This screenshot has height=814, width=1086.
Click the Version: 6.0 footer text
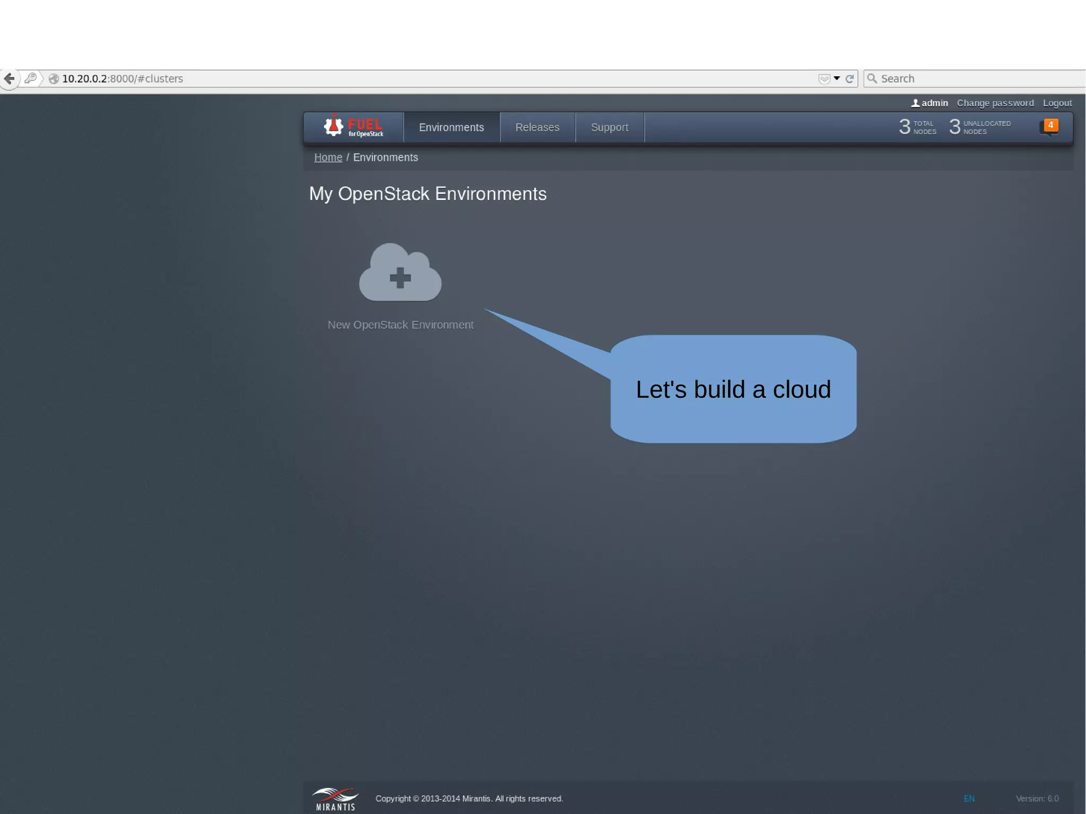coord(1037,799)
